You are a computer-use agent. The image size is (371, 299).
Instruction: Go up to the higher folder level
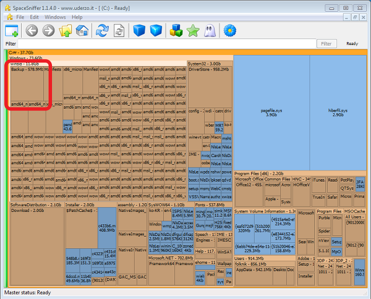pyautogui.click(x=66, y=30)
